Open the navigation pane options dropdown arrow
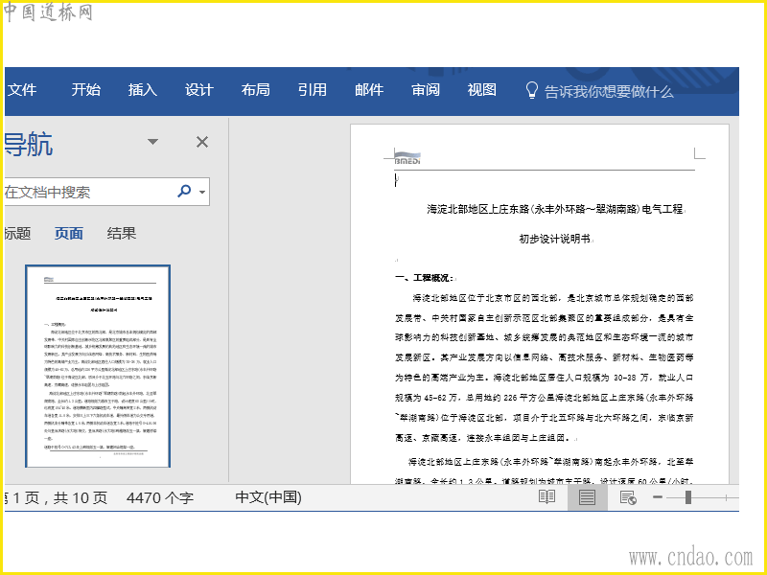767x575 pixels. point(152,142)
